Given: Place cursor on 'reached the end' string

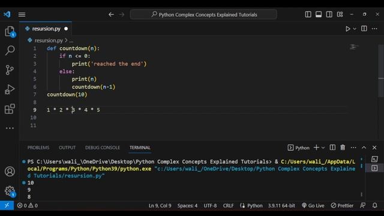Looking at the screenshot, I should pos(117,64).
